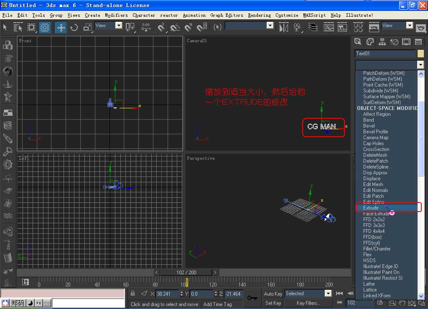Toggle Percent Snap
The height and width of the screenshot is (309, 428).
coord(188,27)
